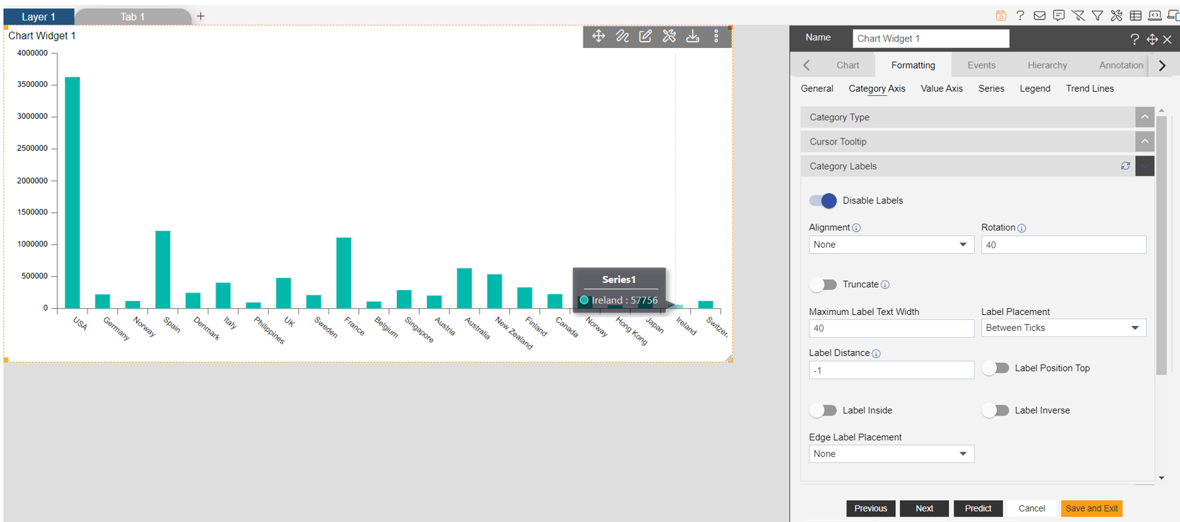Click the tools icon in chart widget toolbar
1180x522 pixels.
tap(669, 36)
